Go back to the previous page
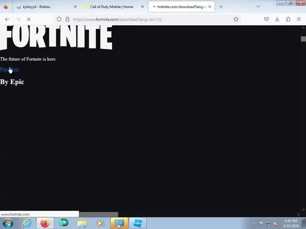Screen dimensions: 306x229 [x=7, y=19]
